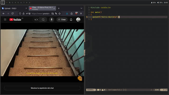Click helloworld.c filename in statusline

115,90
